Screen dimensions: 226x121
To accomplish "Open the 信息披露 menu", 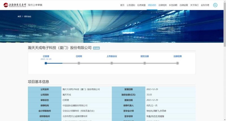I will [142, 5].
